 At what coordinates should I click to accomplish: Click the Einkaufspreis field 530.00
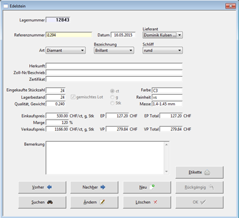[x=57, y=116]
